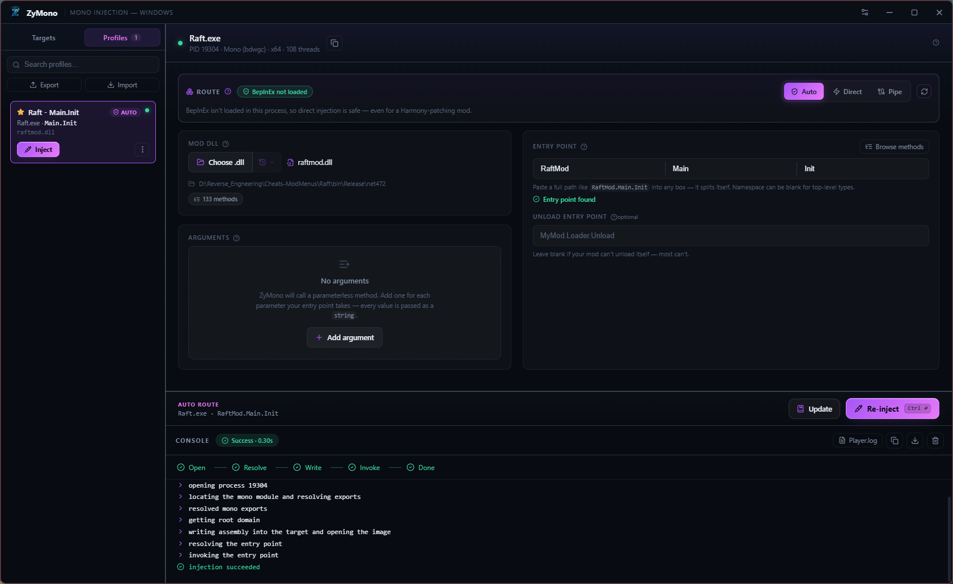Download console log icon
953x584 pixels.
[915, 441]
